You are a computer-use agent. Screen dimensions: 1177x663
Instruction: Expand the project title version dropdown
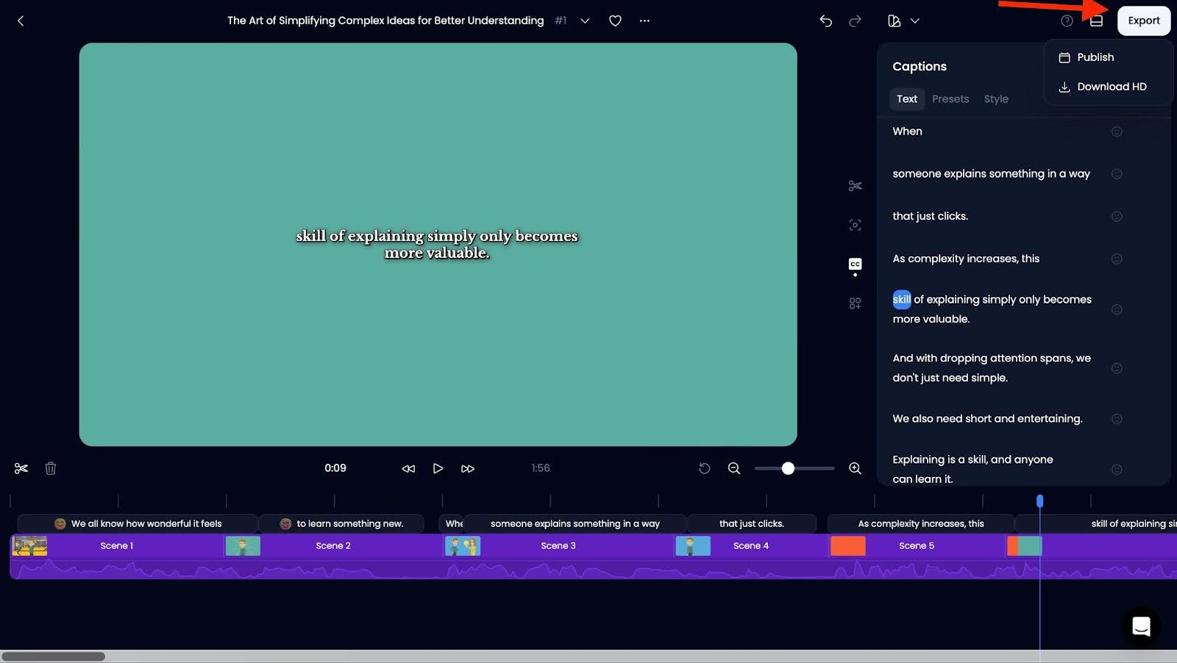coord(585,21)
